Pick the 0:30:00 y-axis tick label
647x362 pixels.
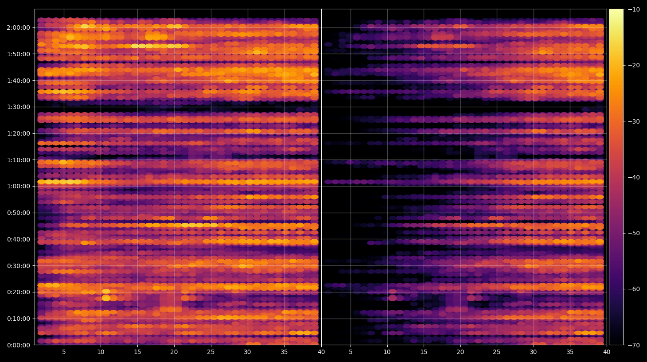(19, 266)
